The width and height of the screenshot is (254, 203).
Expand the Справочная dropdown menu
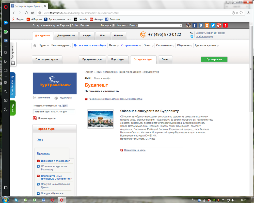pyautogui.click(x=165, y=45)
